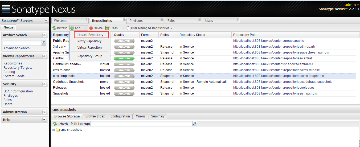The height and width of the screenshot is (147, 360).
Task: Close the Users tab
Action: click(238, 20)
